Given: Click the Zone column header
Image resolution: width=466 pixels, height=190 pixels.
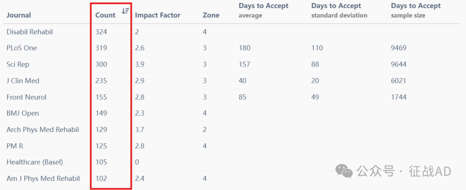Looking at the screenshot, I should coord(211,15).
